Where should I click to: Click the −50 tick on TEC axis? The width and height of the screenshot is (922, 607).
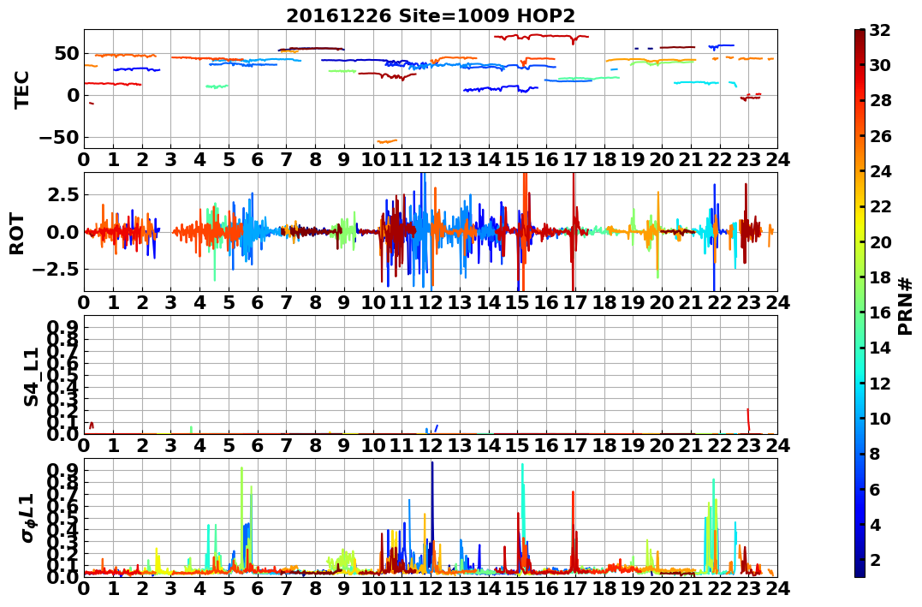coord(59,137)
